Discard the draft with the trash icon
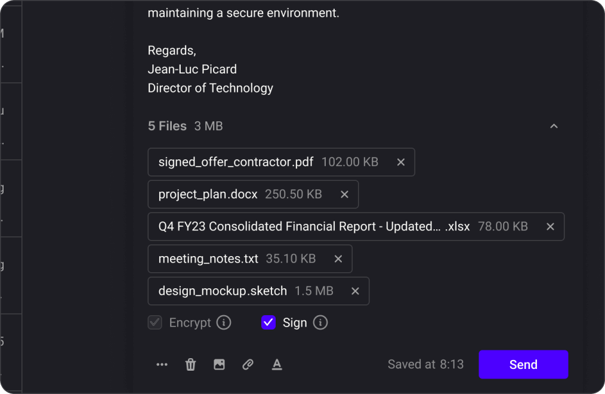This screenshot has height=394, width=605. click(x=190, y=364)
